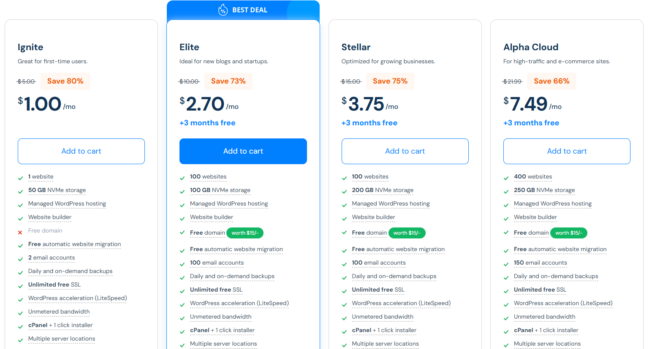Click the Save 80% badge on Ignite
652x349 pixels.
click(65, 81)
